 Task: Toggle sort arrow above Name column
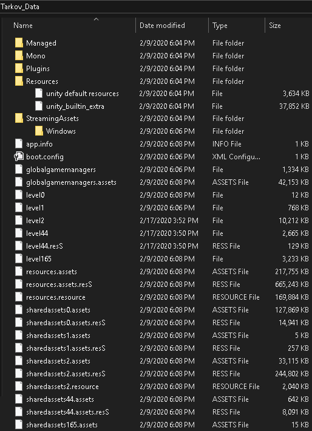tap(96, 19)
